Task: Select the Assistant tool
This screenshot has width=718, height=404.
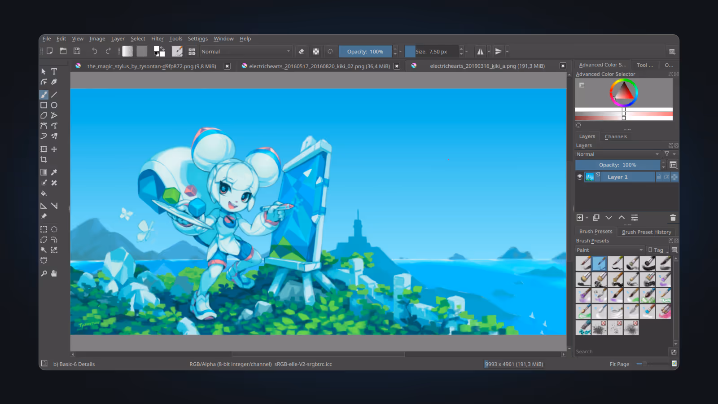Action: click(44, 206)
